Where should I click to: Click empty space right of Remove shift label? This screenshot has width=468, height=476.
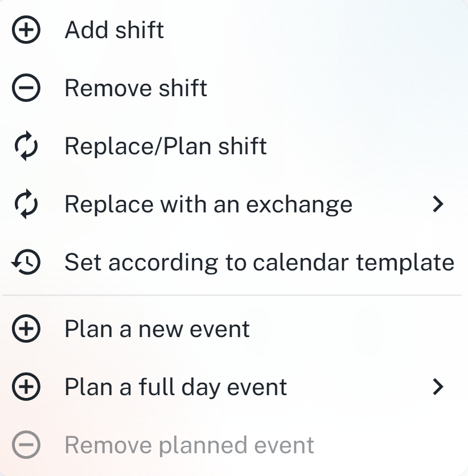coord(342,88)
